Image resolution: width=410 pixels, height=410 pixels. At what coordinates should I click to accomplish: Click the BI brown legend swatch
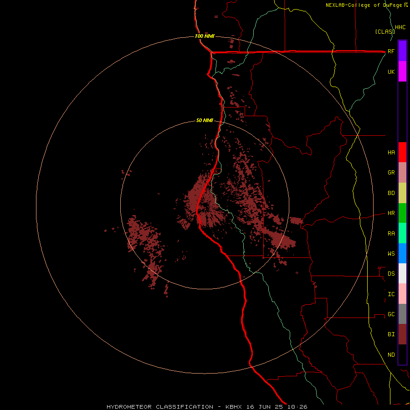pyautogui.click(x=402, y=334)
